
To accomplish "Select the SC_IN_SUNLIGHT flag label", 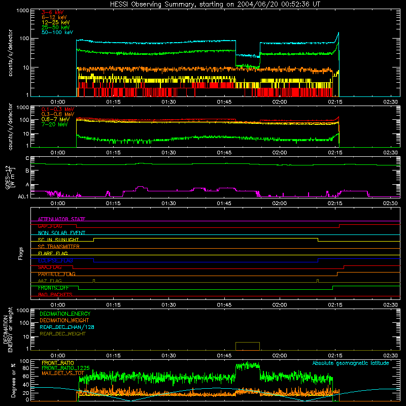I will pyautogui.click(x=58, y=240).
